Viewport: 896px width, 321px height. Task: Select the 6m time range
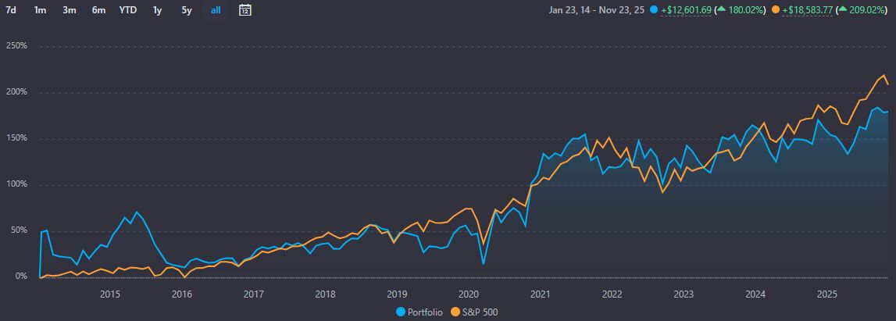pos(98,10)
